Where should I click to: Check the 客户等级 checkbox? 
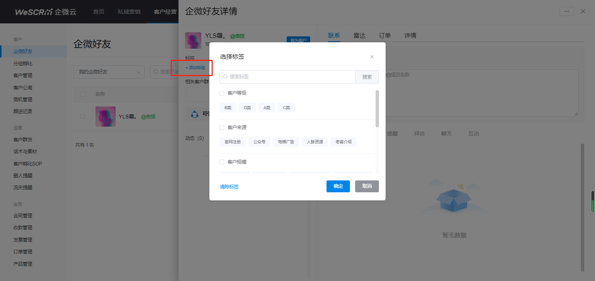click(222, 93)
